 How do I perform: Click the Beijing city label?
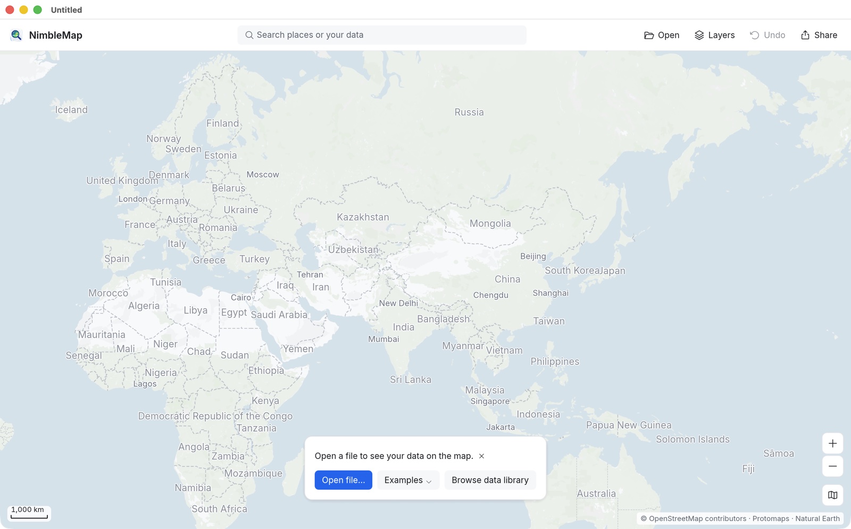533,256
